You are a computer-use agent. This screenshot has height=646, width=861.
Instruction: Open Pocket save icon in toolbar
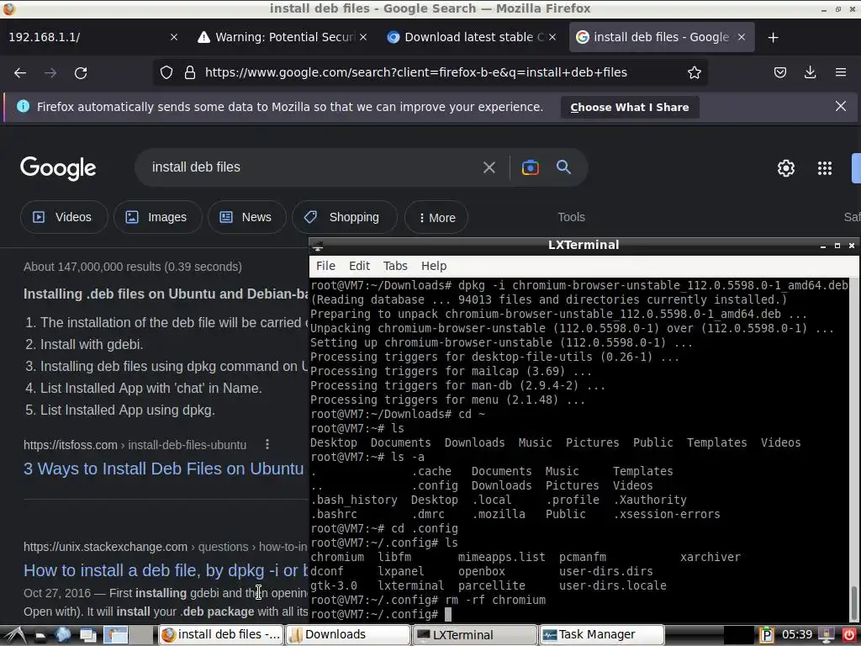click(779, 72)
